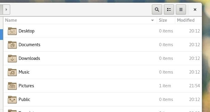Select the Music folder icon
The height and width of the screenshot is (112, 210).
pyautogui.click(x=12, y=72)
